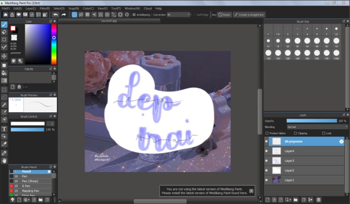This screenshot has height=204, width=350.
Task: Select the transparent color swatch
Action: coord(14,37)
